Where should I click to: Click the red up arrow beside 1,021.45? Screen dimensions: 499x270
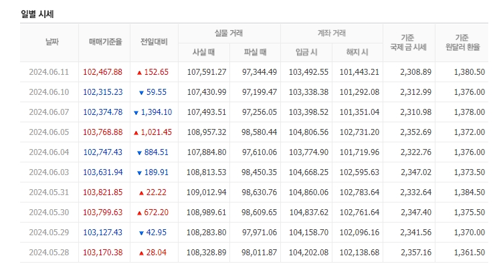point(136,132)
